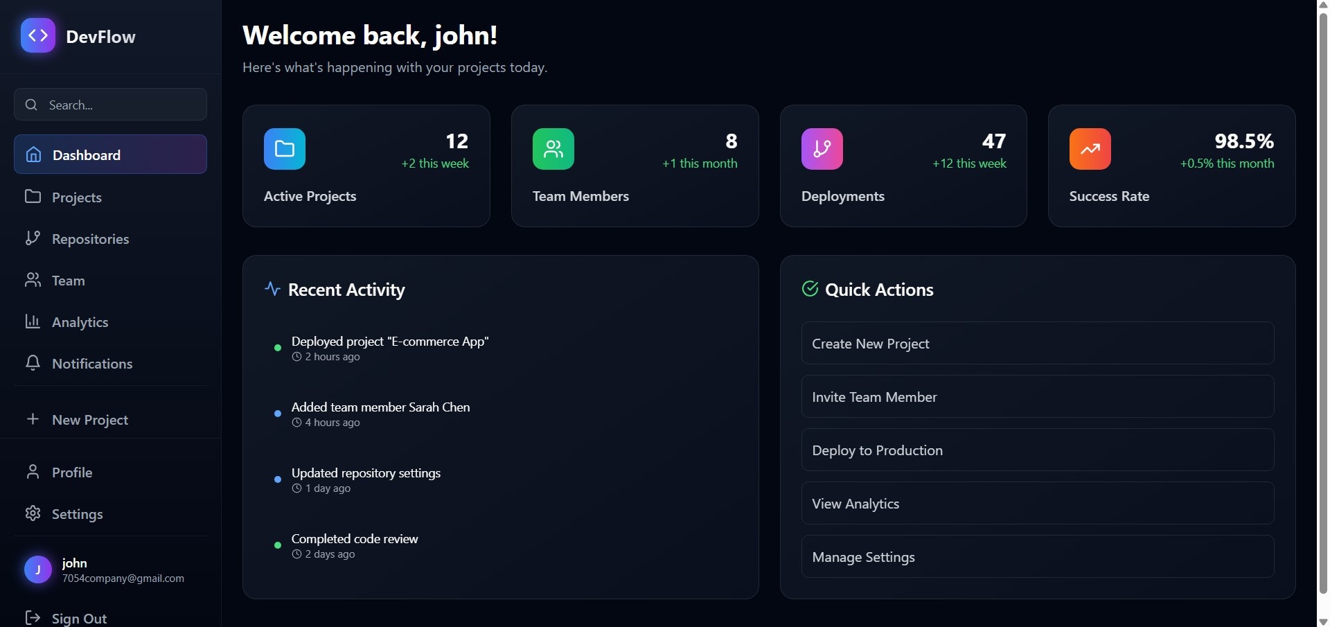Click the New Project plus icon
This screenshot has height=627, width=1330.
pos(33,419)
